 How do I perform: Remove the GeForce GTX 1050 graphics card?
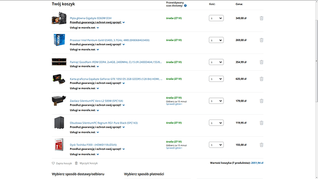click(261, 79)
